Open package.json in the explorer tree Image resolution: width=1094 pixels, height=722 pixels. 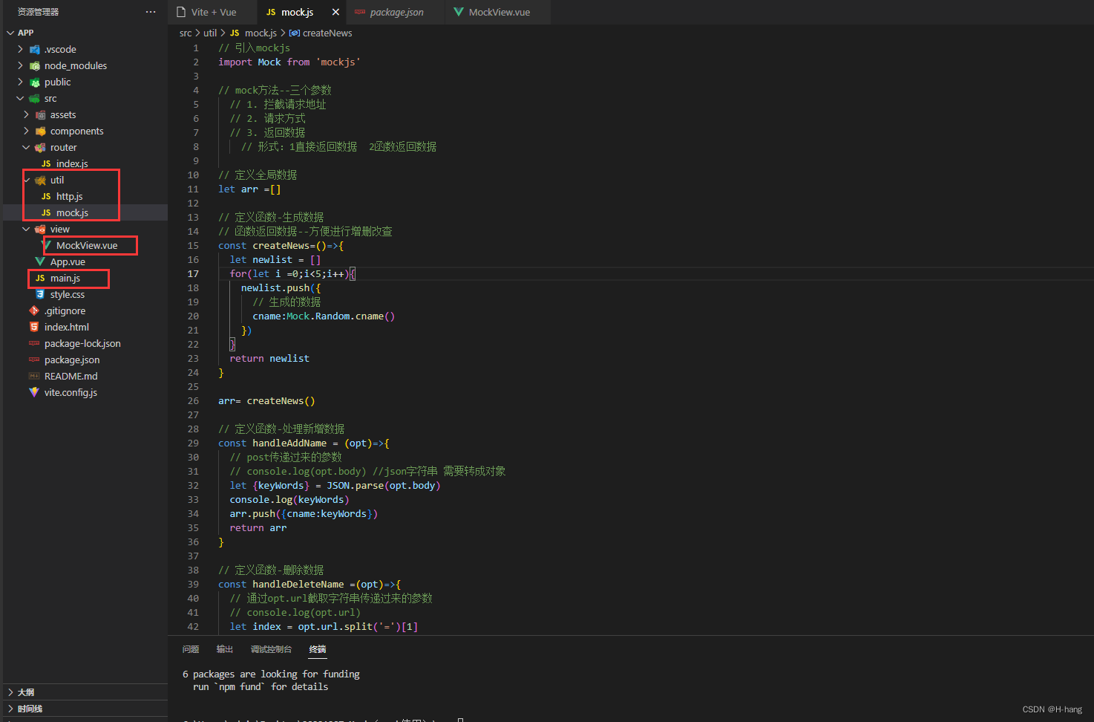[72, 360]
